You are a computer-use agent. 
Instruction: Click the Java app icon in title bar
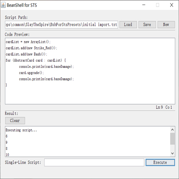[x=3, y=5]
